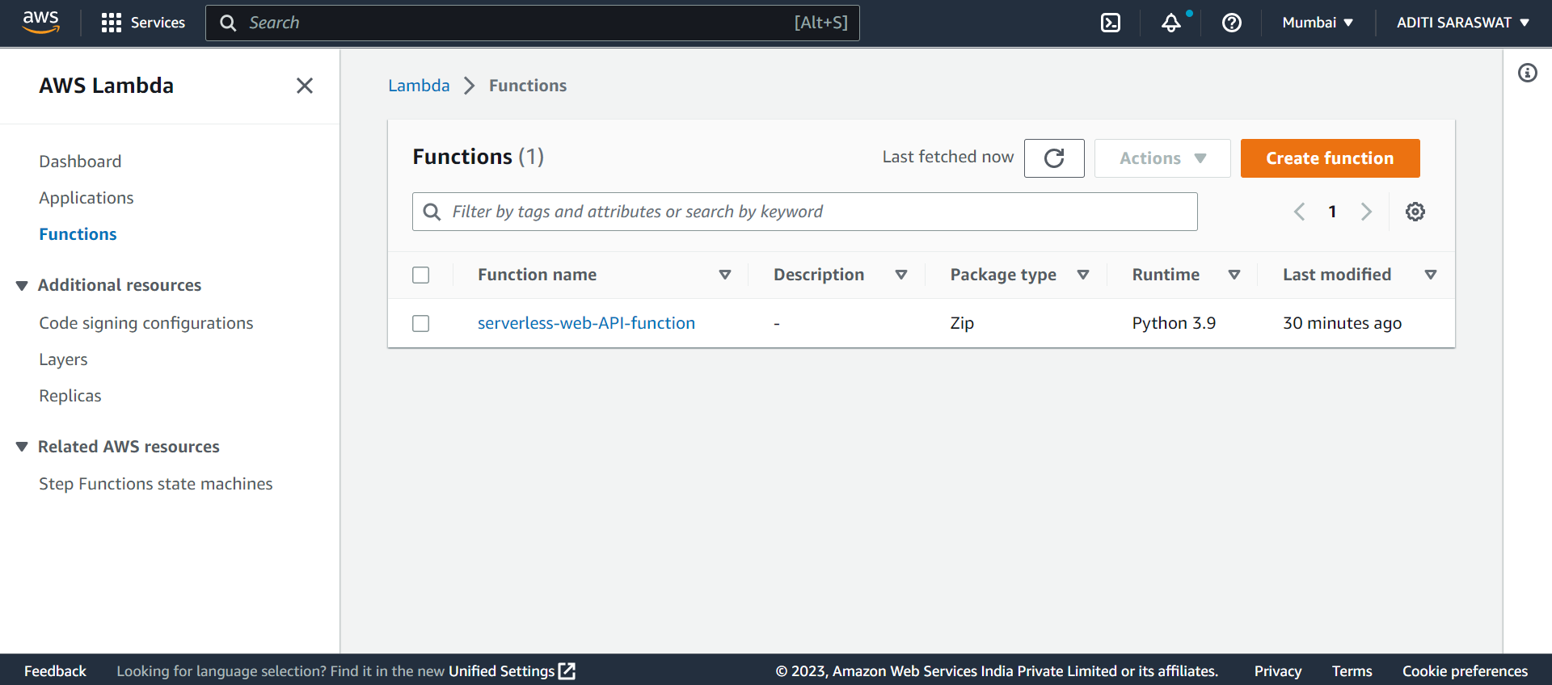
Task: Click the AWS home logo
Action: (40, 22)
